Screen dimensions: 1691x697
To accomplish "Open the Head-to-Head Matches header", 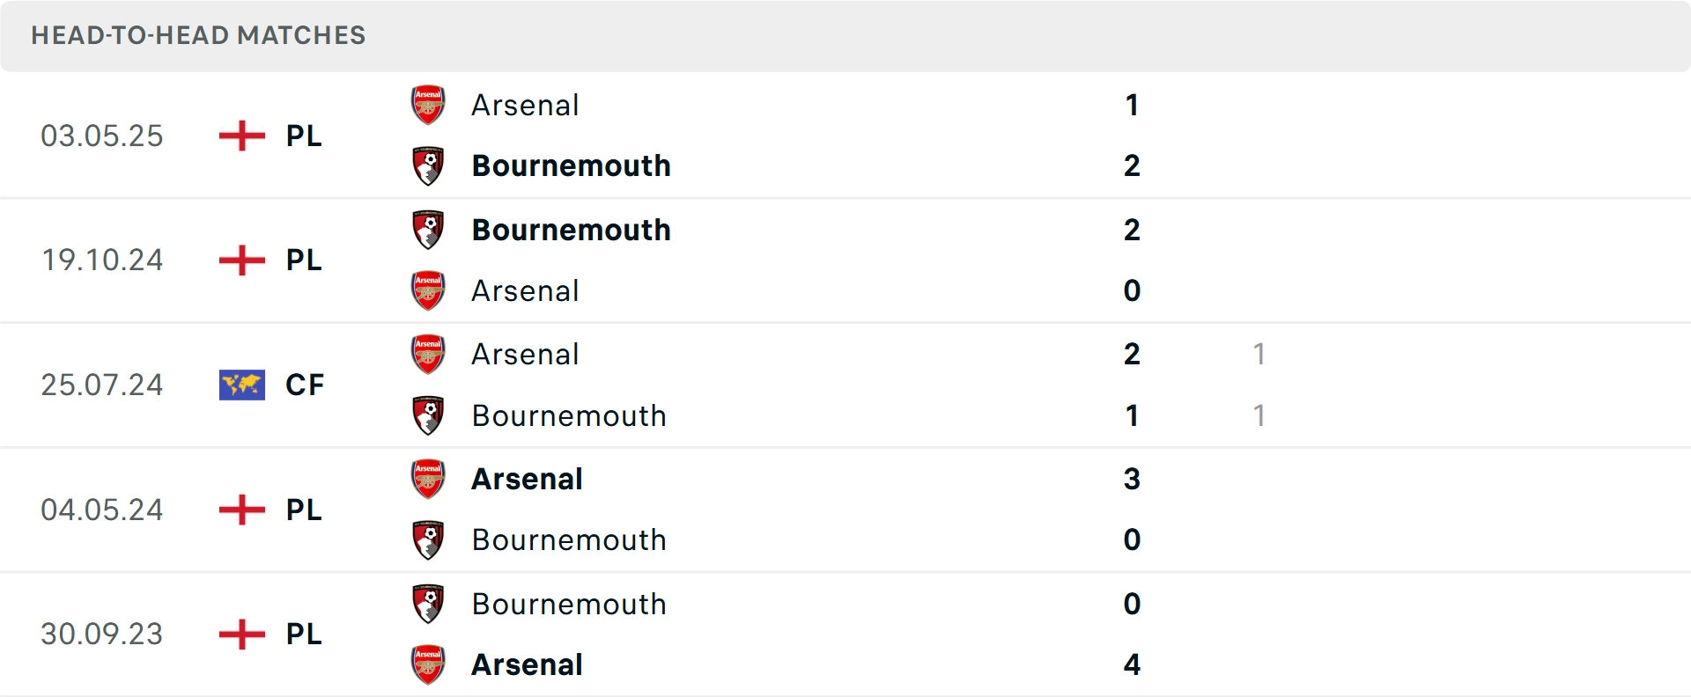I will 198,35.
